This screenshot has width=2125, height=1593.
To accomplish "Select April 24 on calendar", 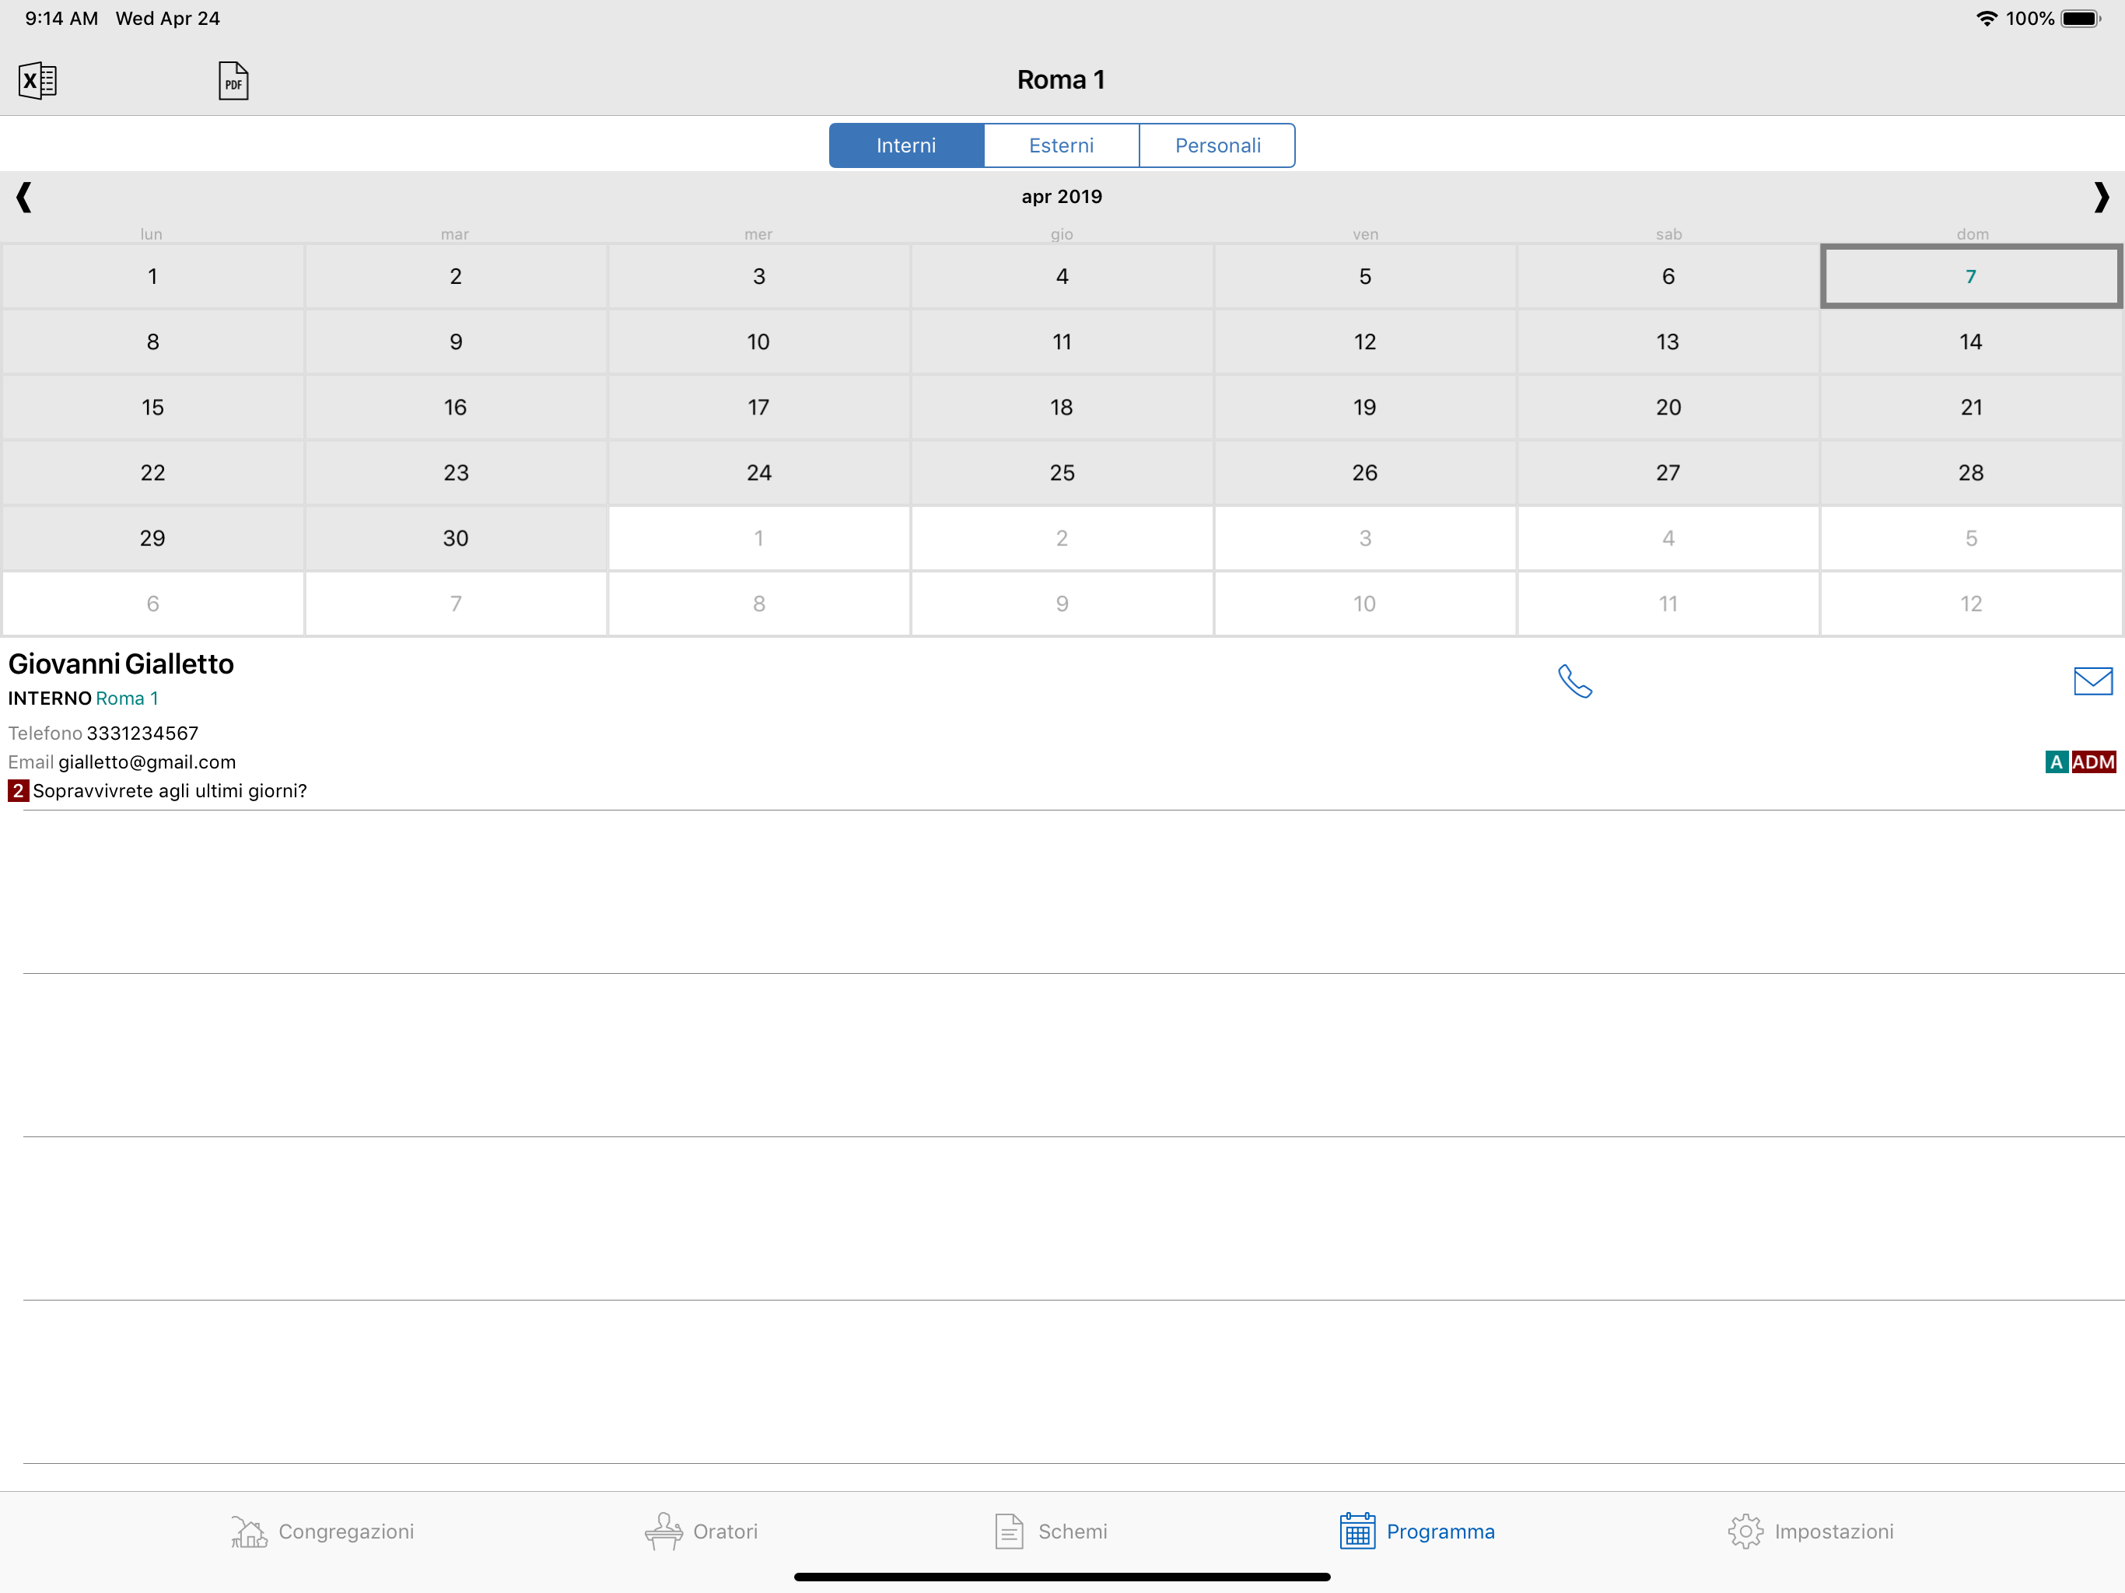I will pyautogui.click(x=759, y=473).
